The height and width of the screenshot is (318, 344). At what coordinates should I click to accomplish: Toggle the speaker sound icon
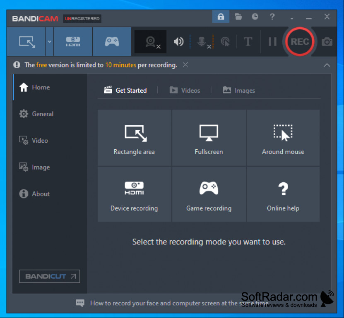[x=178, y=42]
